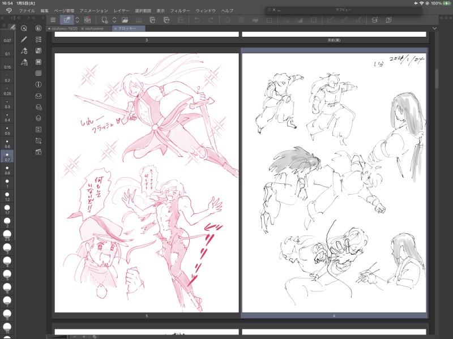Image resolution: width=453 pixels, height=339 pixels.
Task: Select the 0.07 brush size preset
Action: 7,38
